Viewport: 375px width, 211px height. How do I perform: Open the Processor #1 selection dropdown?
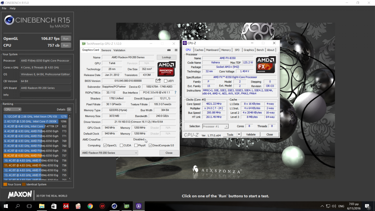(x=215, y=126)
